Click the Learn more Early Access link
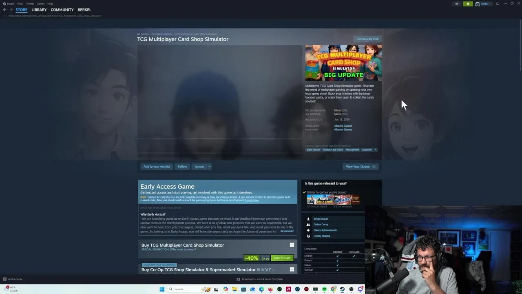This screenshot has width=522, height=294. [252, 200]
